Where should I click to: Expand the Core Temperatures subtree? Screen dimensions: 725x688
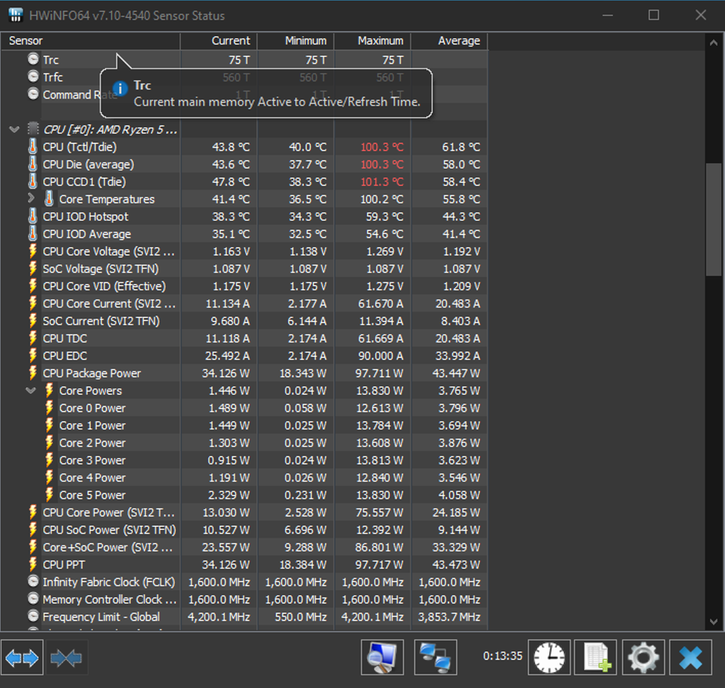click(31, 198)
